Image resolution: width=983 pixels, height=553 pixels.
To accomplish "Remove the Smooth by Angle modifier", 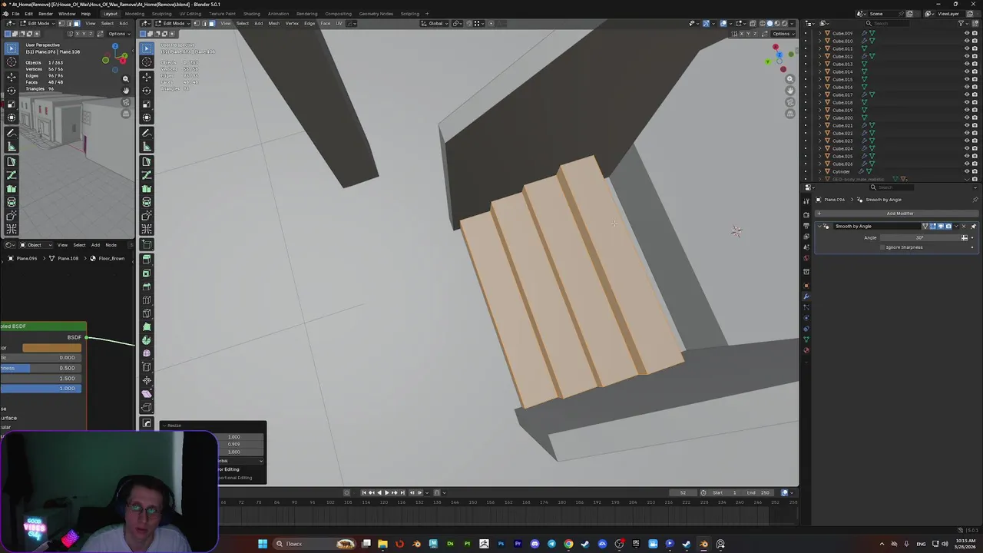I will point(965,227).
